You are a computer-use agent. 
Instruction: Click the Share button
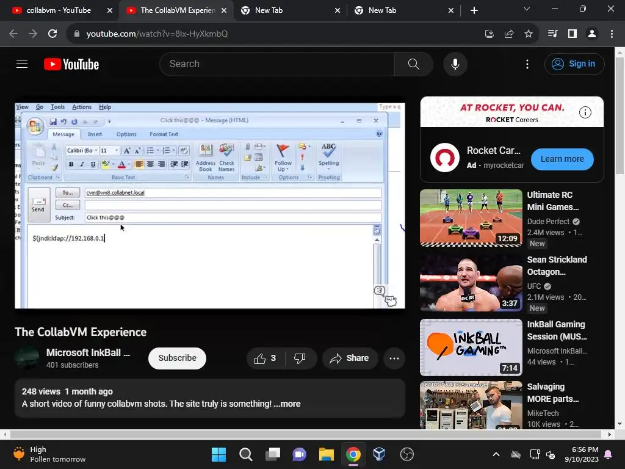pyautogui.click(x=350, y=358)
